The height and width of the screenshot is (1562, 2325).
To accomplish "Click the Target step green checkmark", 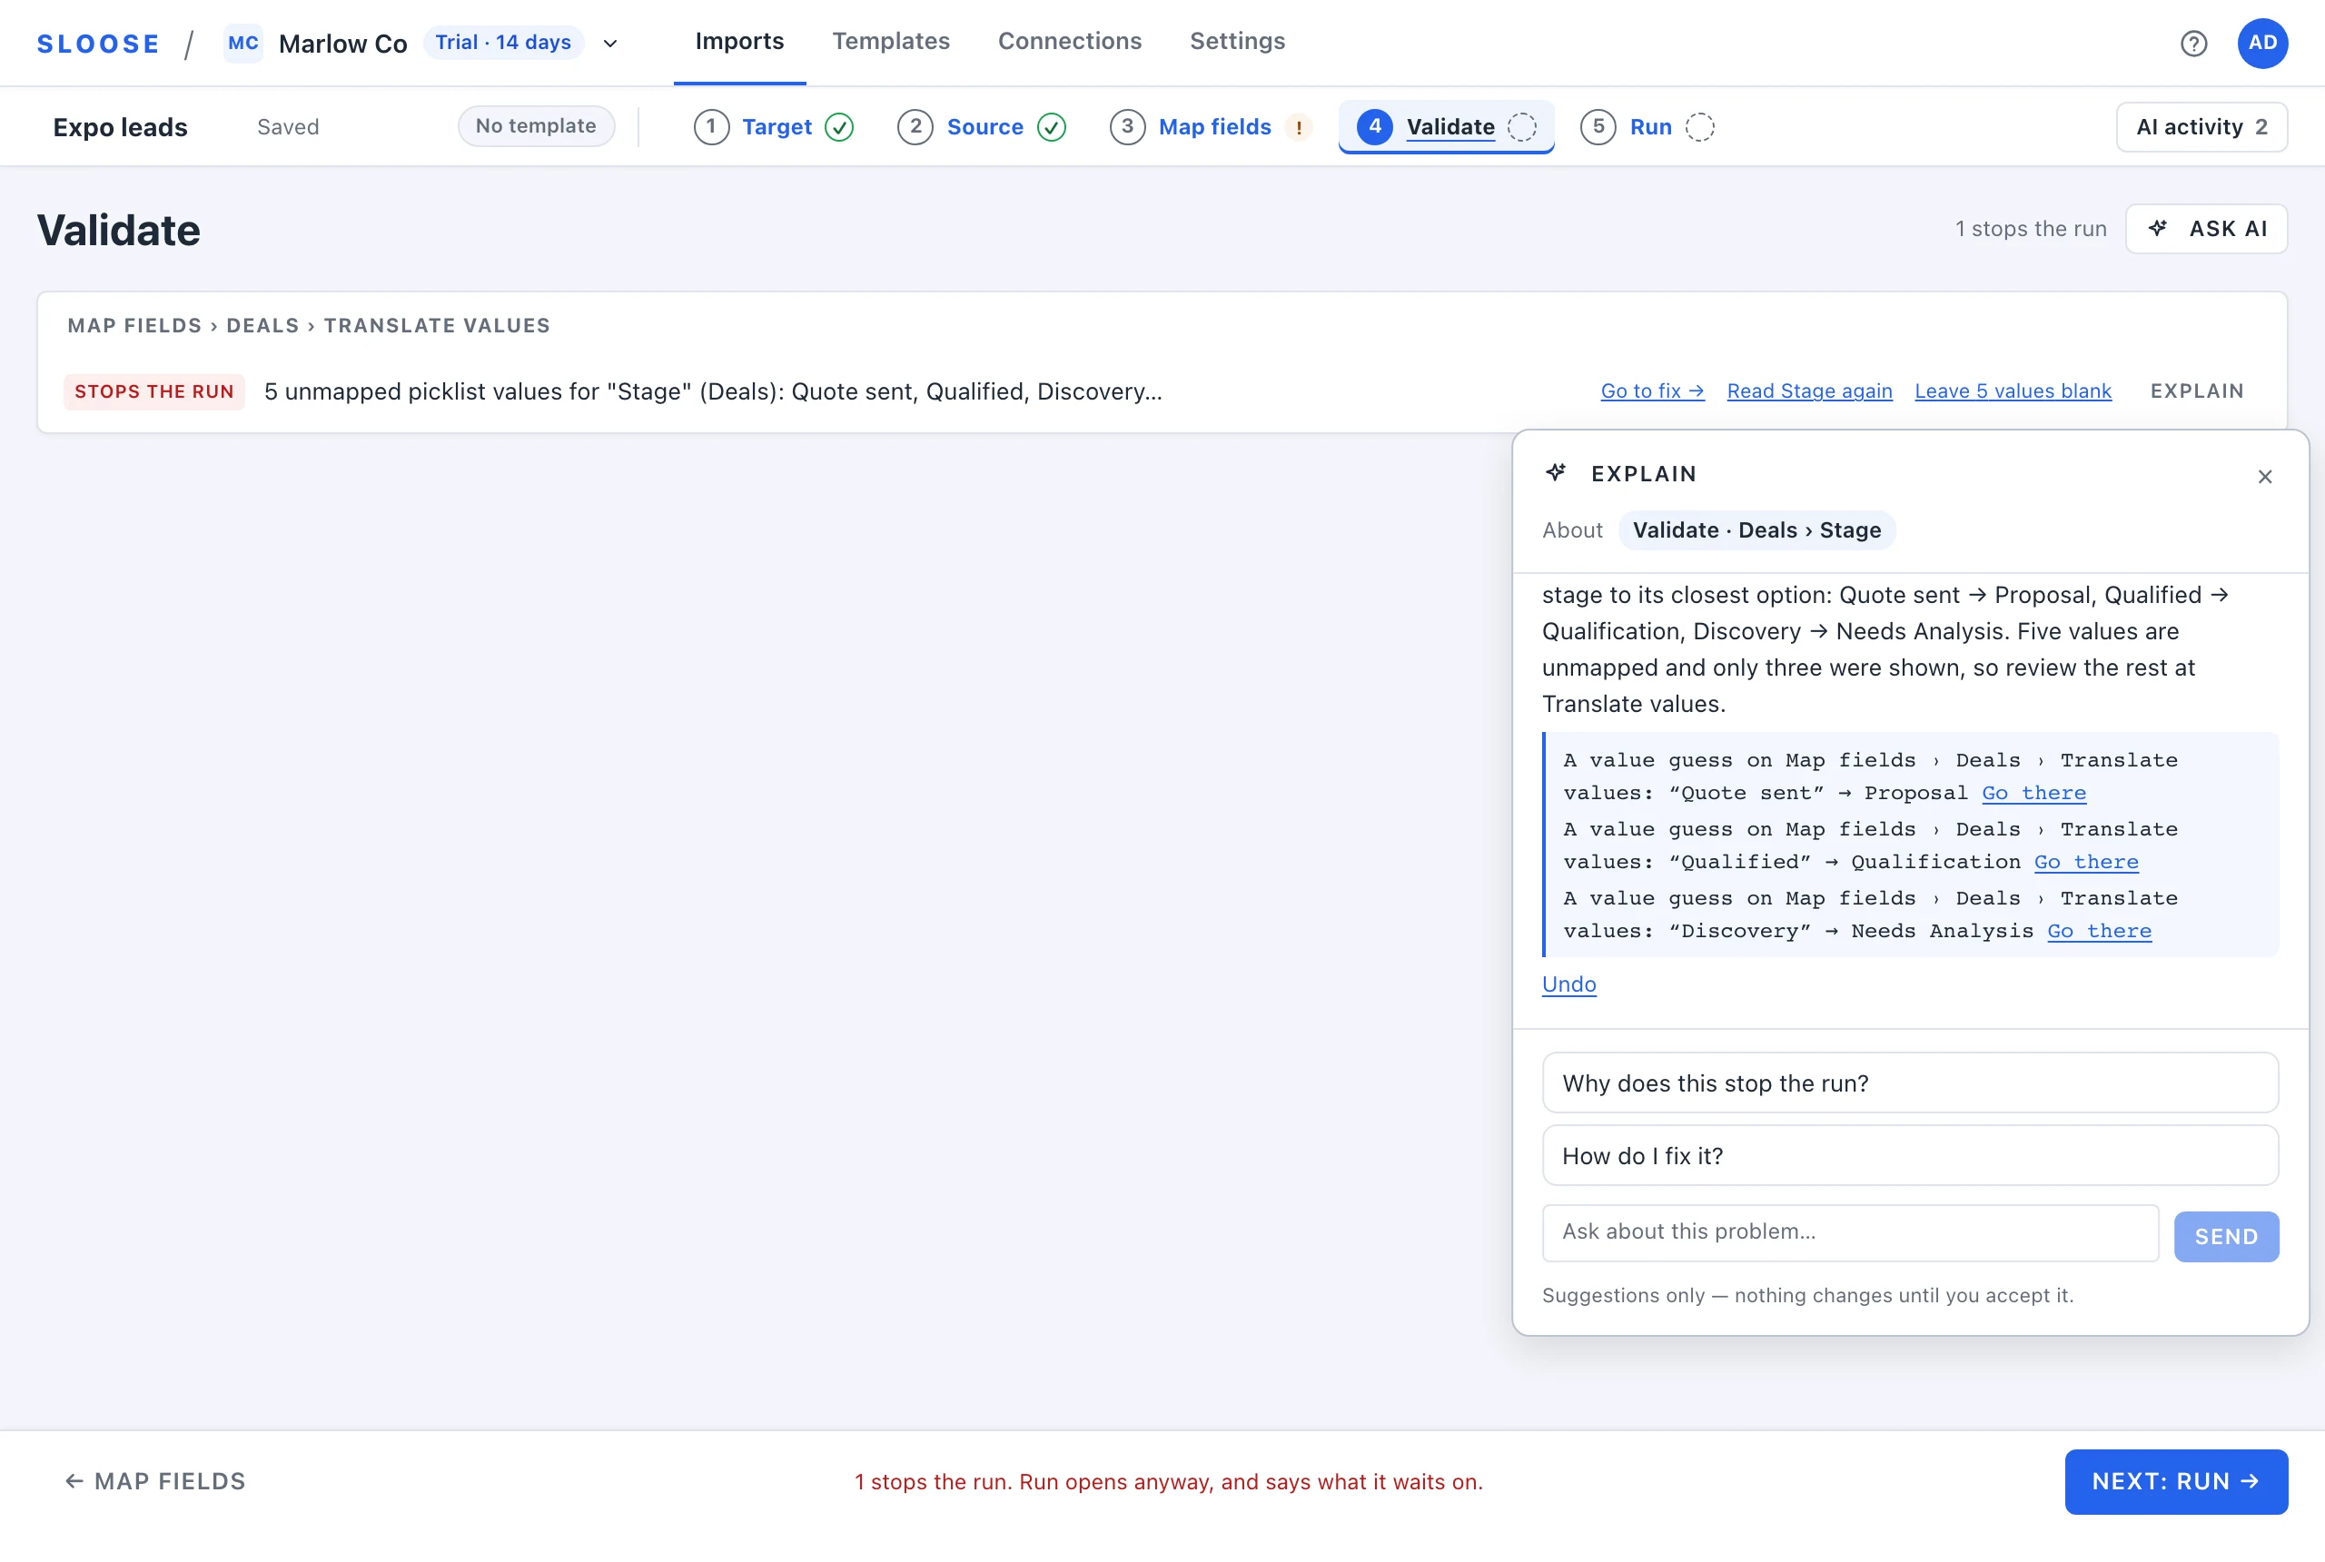I will click(x=840, y=127).
